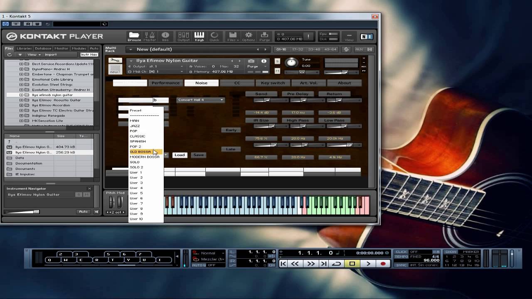Open the Browse panel icon

tap(134, 36)
